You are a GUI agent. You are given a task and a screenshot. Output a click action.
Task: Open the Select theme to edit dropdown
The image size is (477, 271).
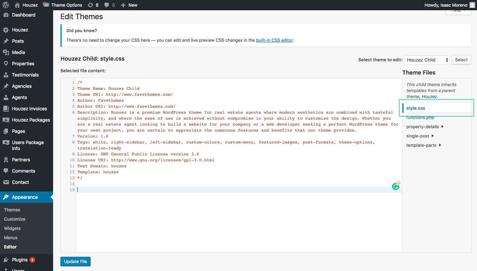pos(427,60)
